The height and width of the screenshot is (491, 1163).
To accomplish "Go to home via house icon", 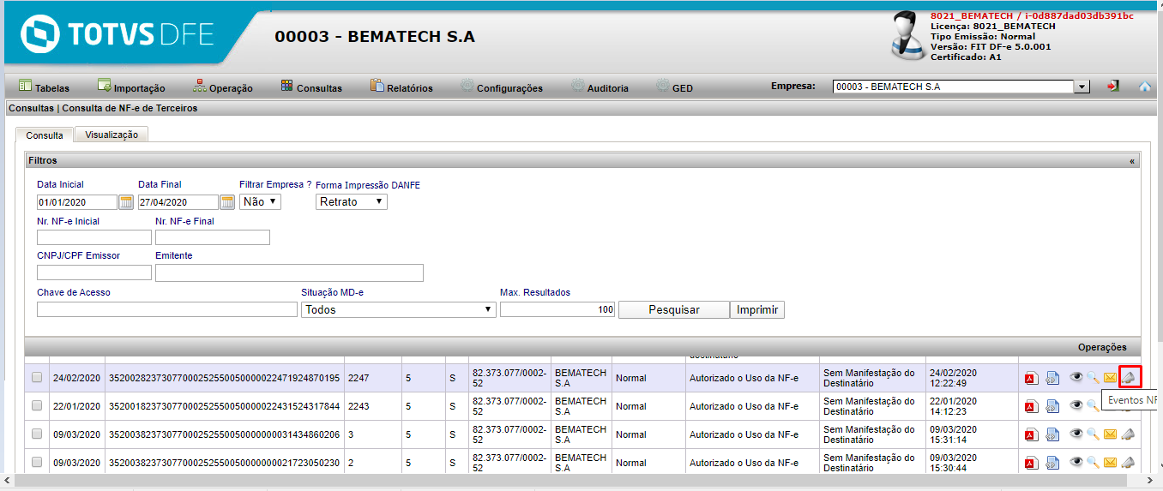I will [1144, 87].
